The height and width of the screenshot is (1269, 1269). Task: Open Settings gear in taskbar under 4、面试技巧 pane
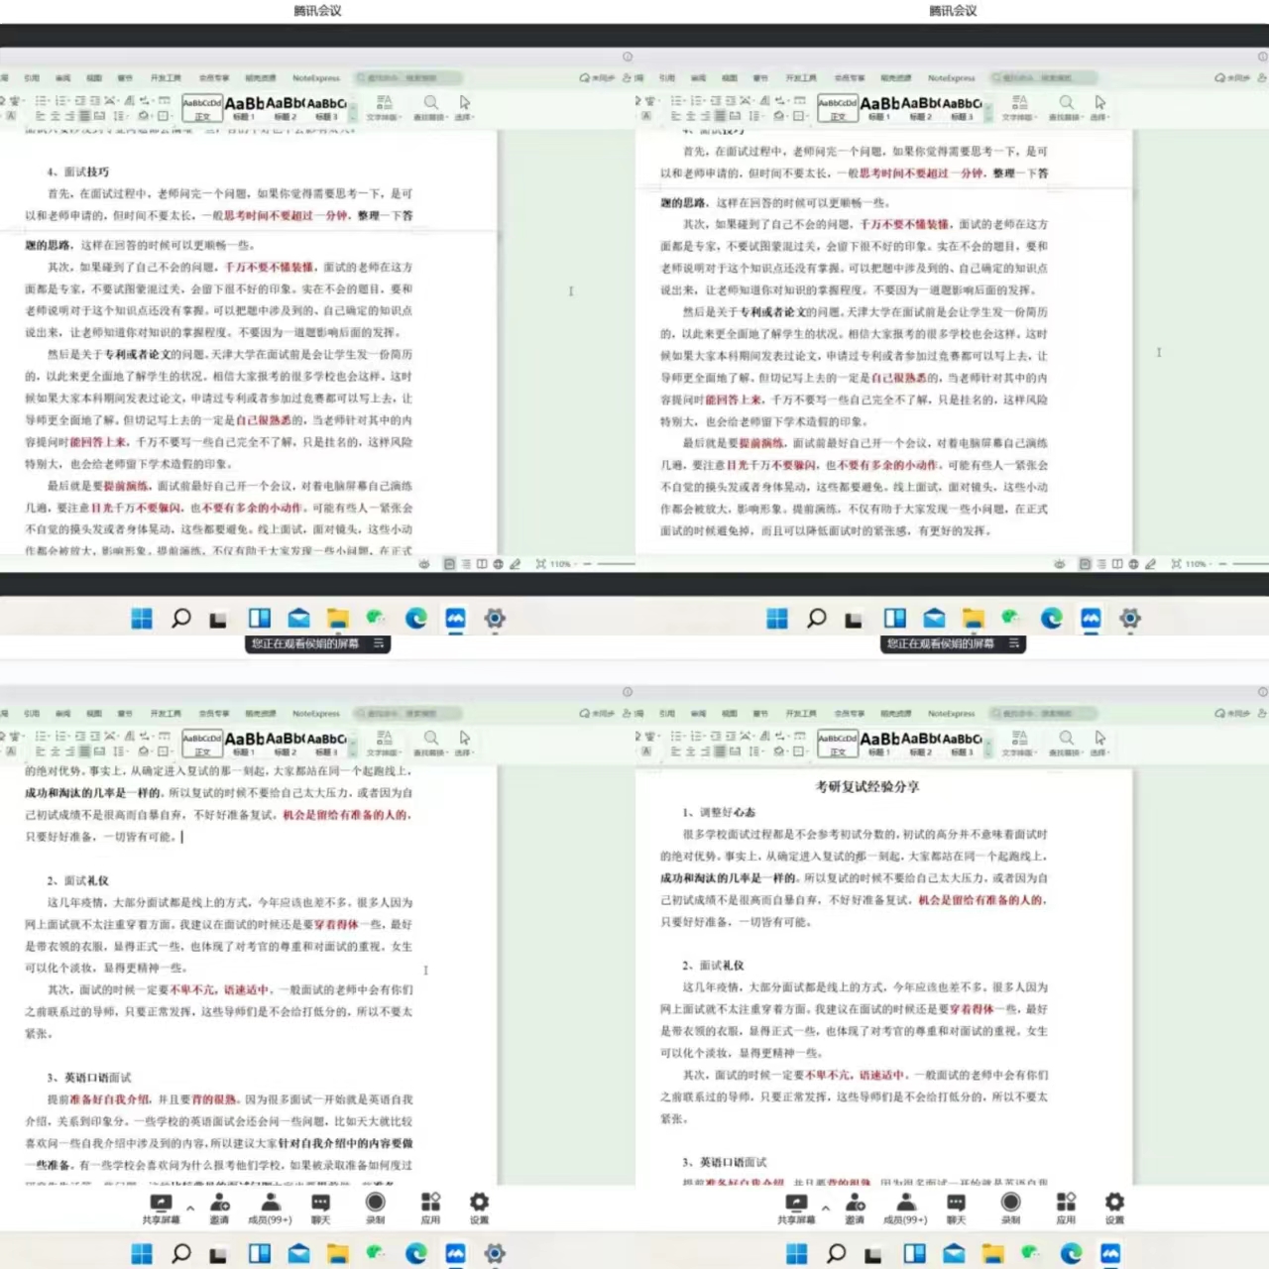pyautogui.click(x=495, y=618)
